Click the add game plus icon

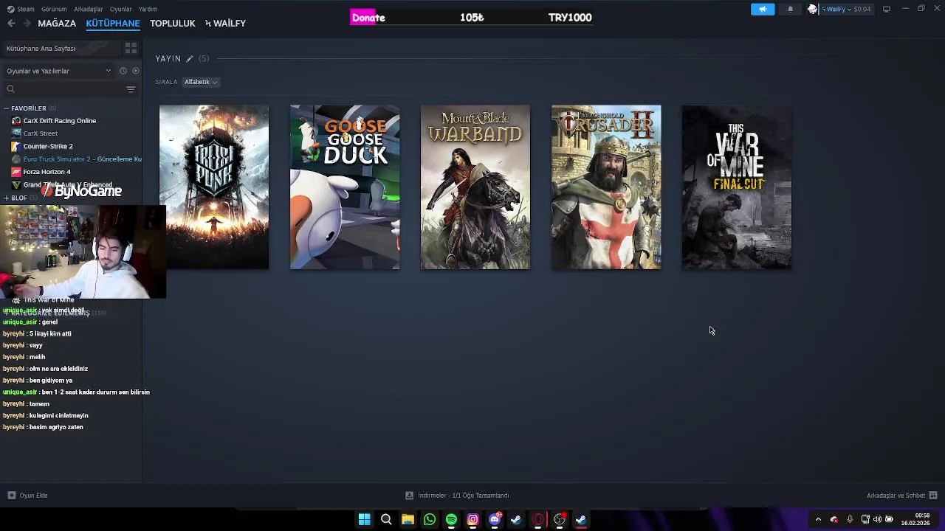pyautogui.click(x=11, y=496)
